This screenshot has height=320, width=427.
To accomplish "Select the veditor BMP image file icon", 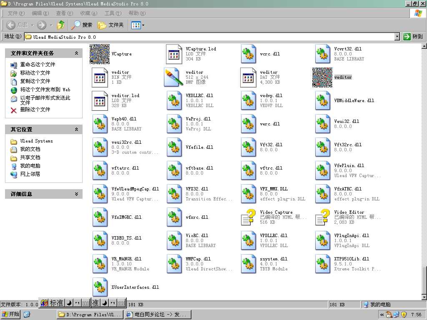I will pos(174,77).
